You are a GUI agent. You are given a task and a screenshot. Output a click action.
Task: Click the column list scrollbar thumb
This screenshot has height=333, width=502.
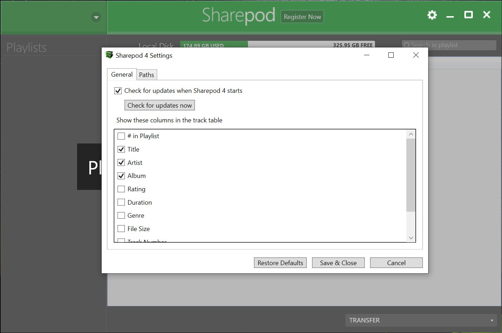click(411, 175)
